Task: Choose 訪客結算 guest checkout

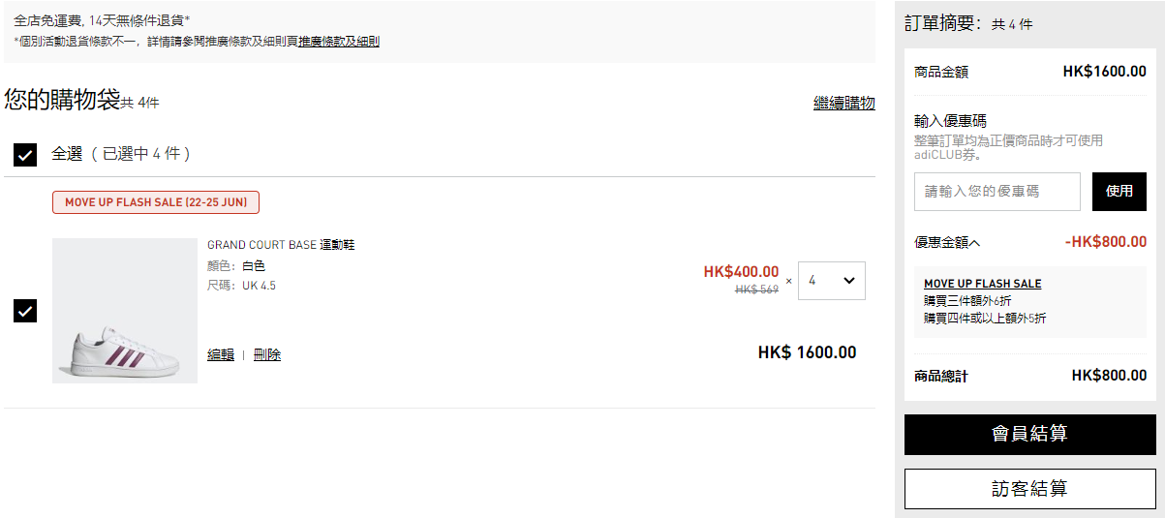Action: 1030,489
